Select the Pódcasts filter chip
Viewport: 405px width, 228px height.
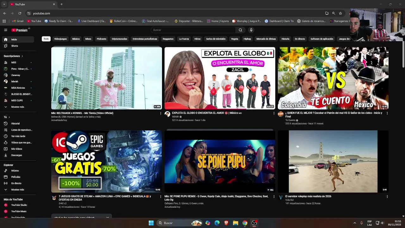point(101,39)
